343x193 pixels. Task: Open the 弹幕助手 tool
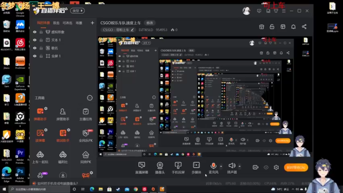(x=40, y=114)
